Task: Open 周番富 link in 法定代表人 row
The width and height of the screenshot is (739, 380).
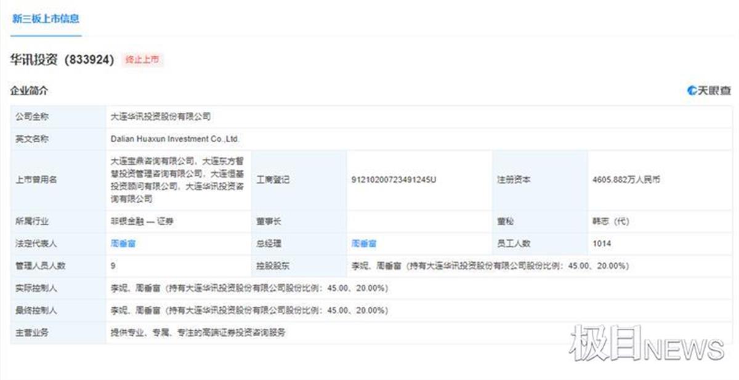Action: pyautogui.click(x=123, y=244)
